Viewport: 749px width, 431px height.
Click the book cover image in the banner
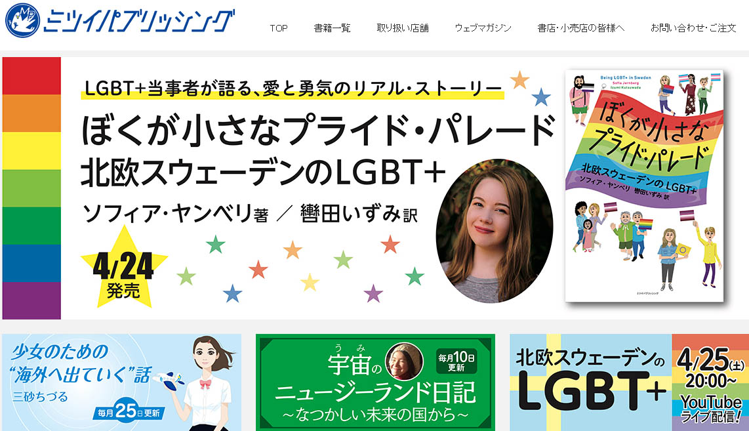click(x=644, y=186)
